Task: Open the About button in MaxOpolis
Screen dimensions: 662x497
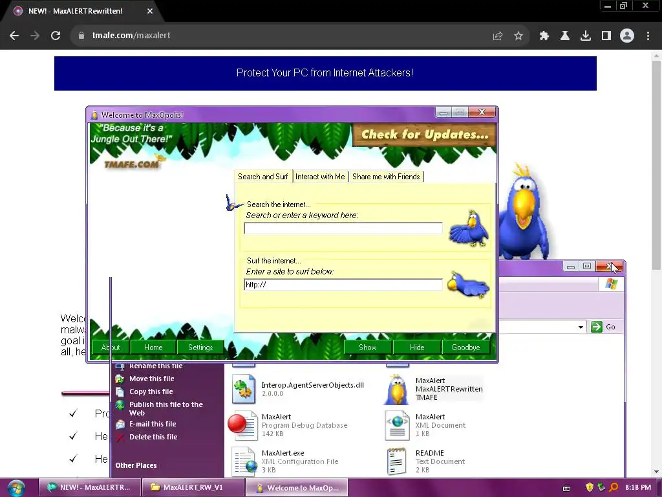Action: 111,348
